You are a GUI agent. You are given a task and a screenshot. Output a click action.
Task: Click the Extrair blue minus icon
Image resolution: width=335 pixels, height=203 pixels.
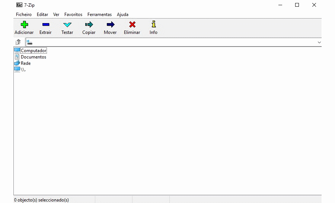(46, 25)
